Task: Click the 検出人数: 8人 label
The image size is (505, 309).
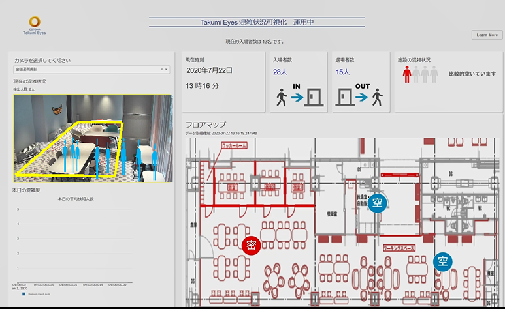Action: (x=24, y=89)
